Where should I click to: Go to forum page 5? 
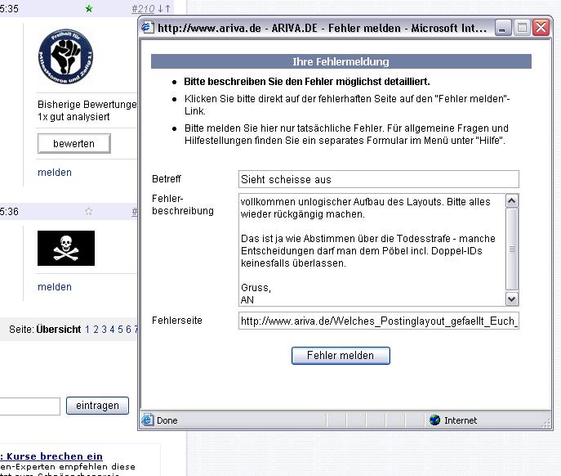pos(120,329)
